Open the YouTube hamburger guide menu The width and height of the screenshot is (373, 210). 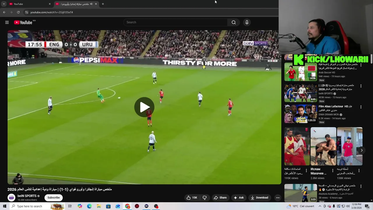click(x=7, y=22)
